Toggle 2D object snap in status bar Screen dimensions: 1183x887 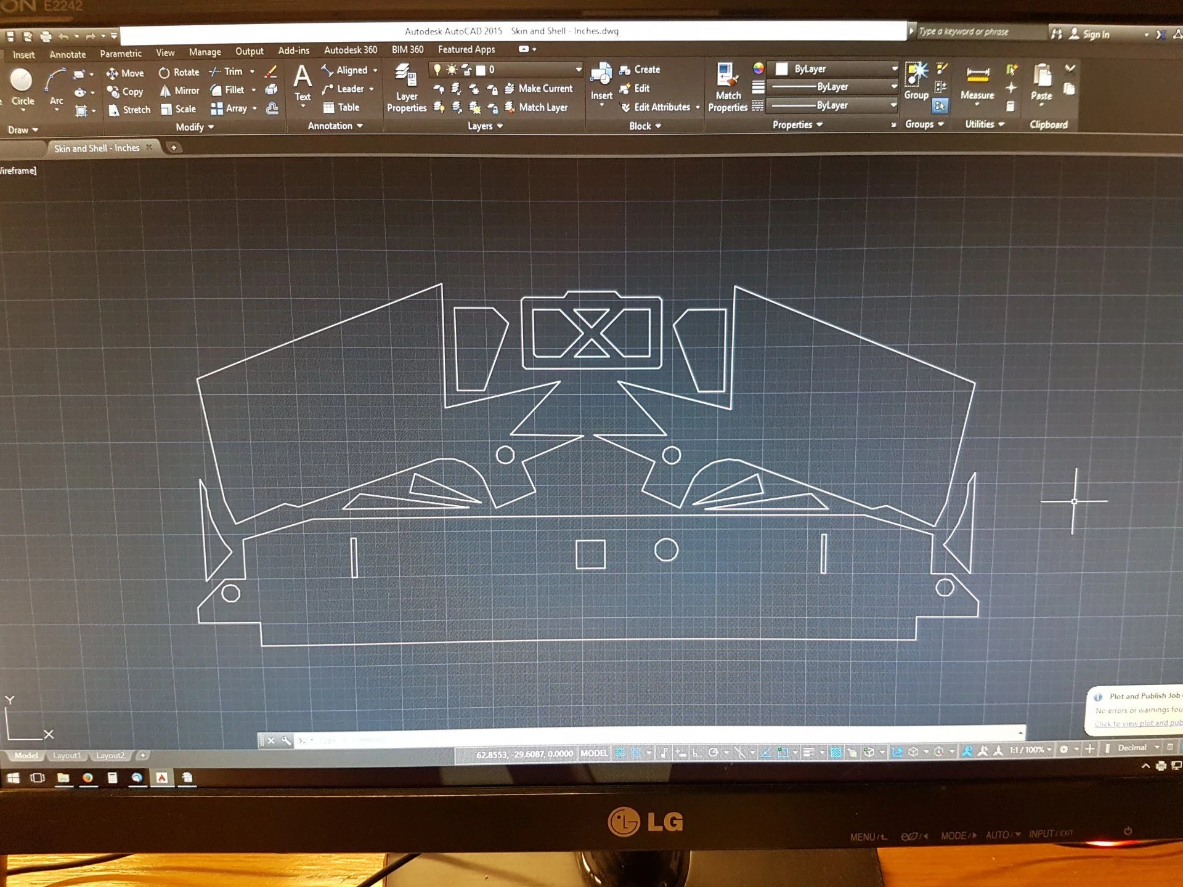(783, 752)
